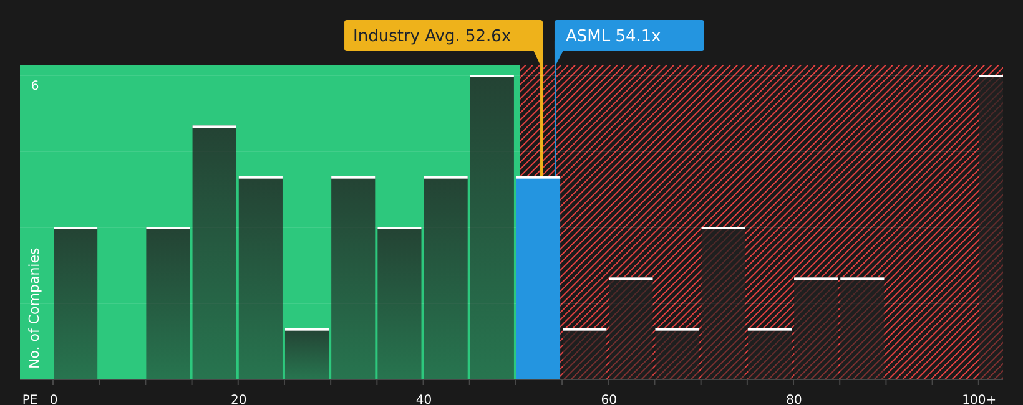The width and height of the screenshot is (1023, 405).
Task: Click the 100+ bar at right edge
Action: coord(991,227)
